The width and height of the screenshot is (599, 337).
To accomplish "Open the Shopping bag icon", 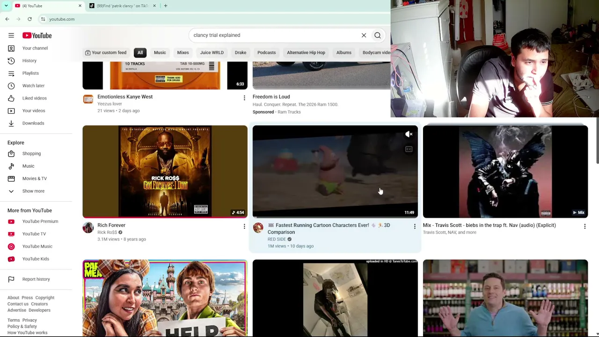I will pos(11,154).
